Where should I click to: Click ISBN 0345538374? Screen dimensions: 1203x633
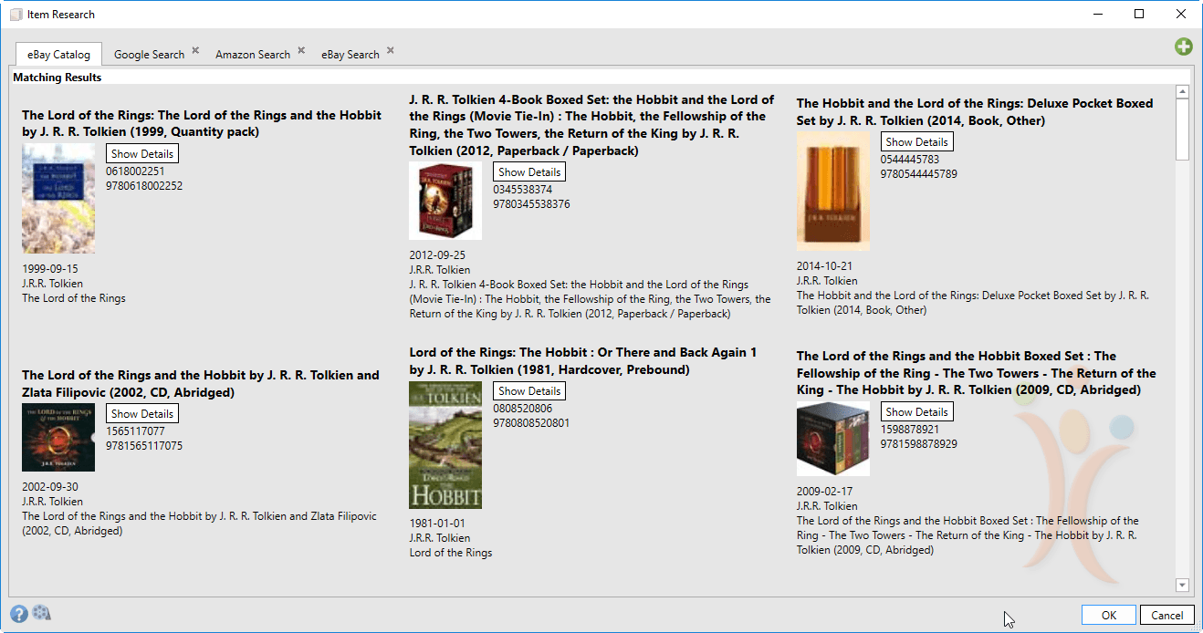[522, 190]
